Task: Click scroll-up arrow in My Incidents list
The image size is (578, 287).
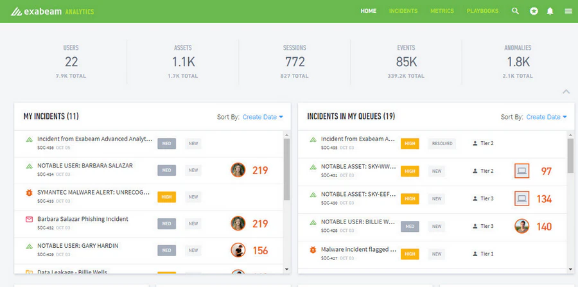Action: (287, 135)
